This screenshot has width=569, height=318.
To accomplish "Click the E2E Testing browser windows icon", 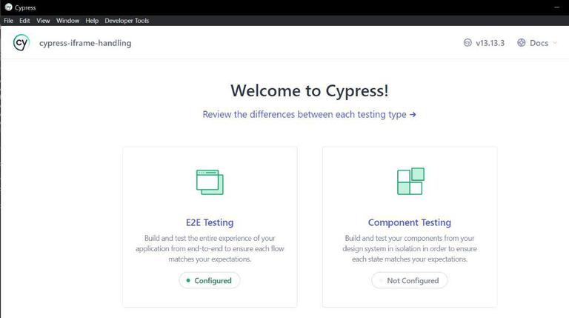I will tap(210, 182).
